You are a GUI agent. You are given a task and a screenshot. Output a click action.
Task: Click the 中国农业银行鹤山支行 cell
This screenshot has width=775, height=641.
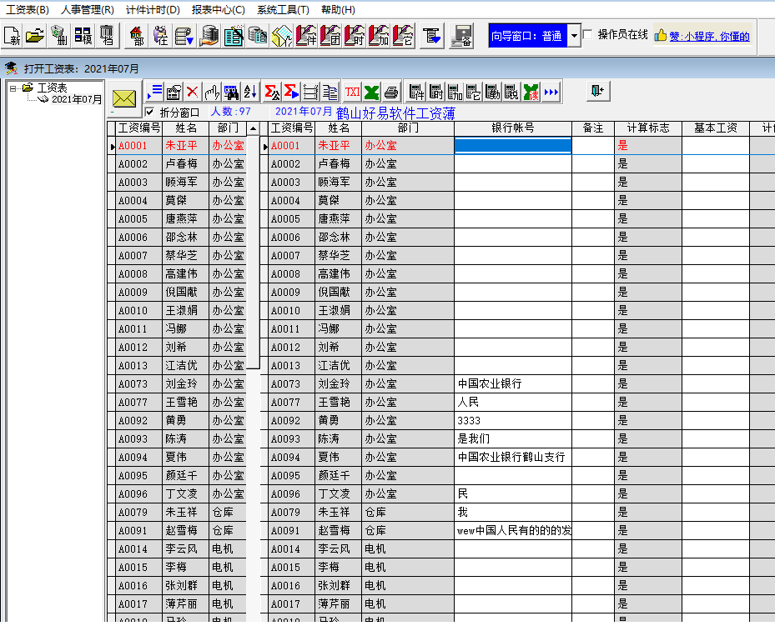pos(513,458)
